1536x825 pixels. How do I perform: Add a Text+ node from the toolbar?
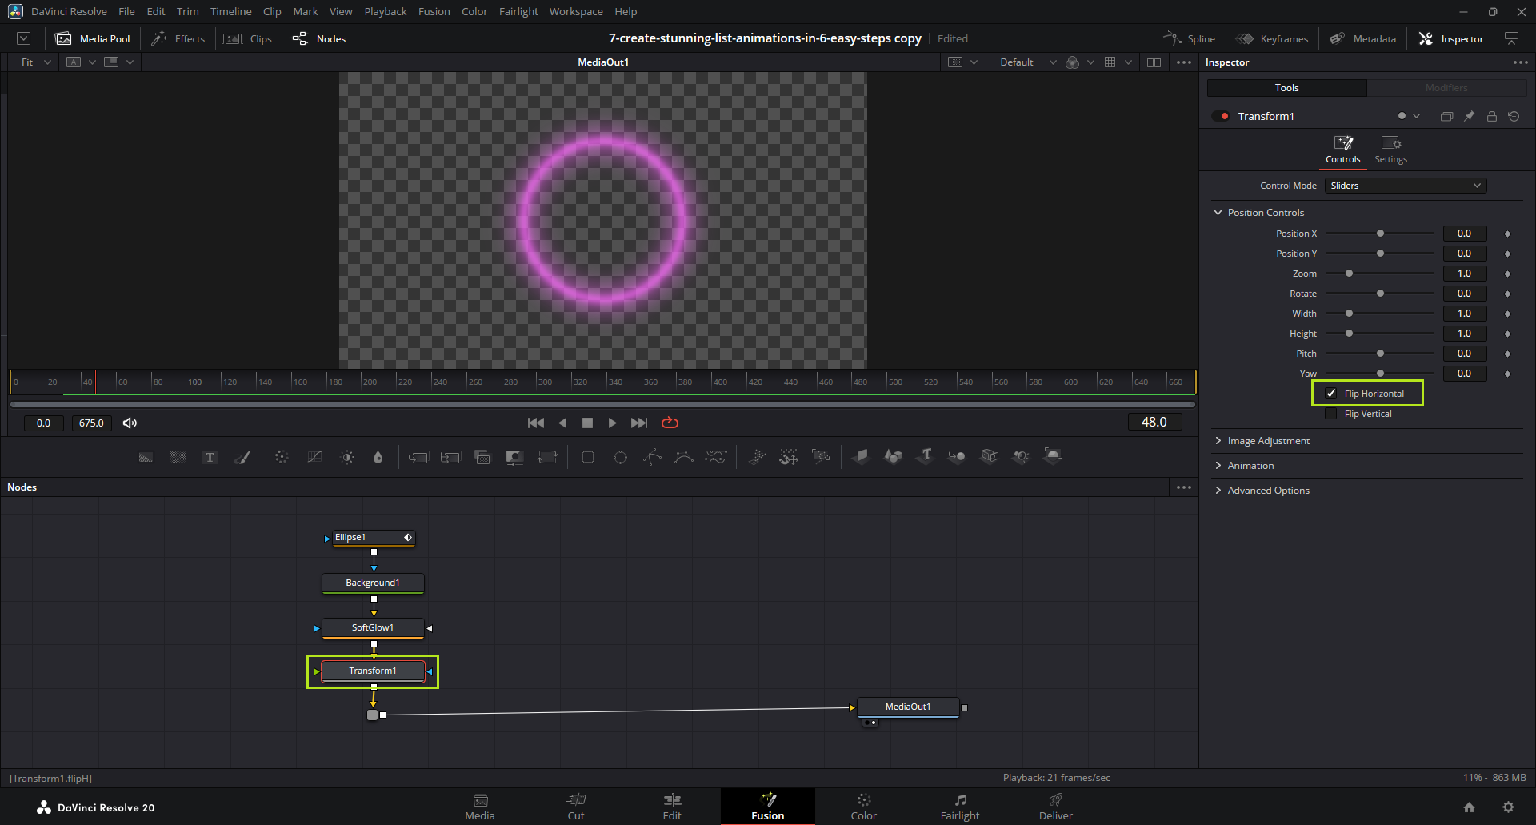coord(210,457)
